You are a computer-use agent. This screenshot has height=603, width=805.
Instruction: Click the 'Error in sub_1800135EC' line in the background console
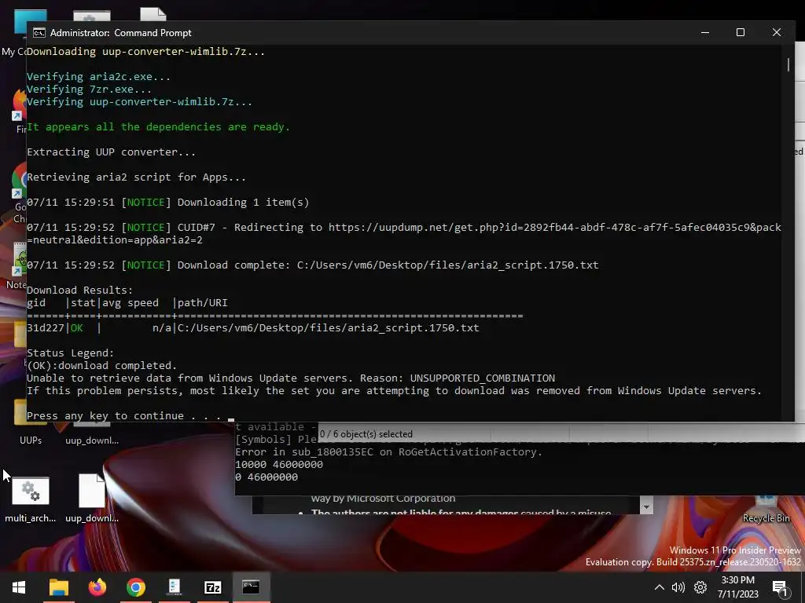tap(388, 452)
